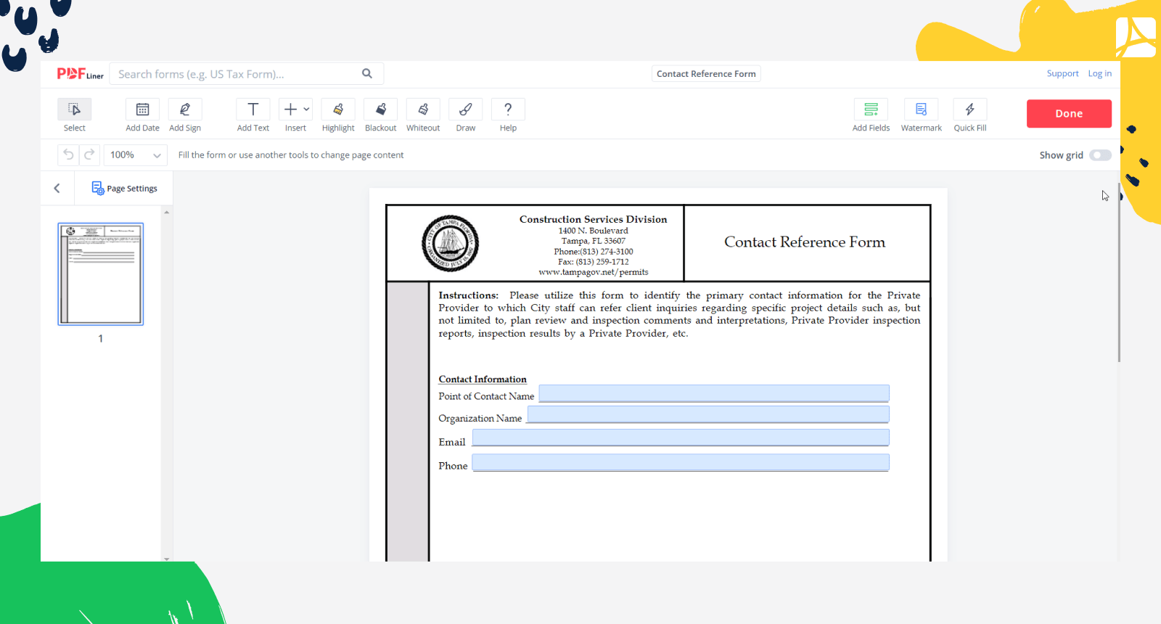Click the Insert plus icon
This screenshot has width=1161, height=624.
(290, 110)
